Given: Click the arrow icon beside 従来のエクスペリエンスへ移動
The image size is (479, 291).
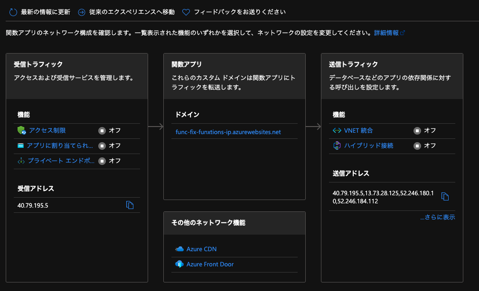Looking at the screenshot, I should (82, 12).
